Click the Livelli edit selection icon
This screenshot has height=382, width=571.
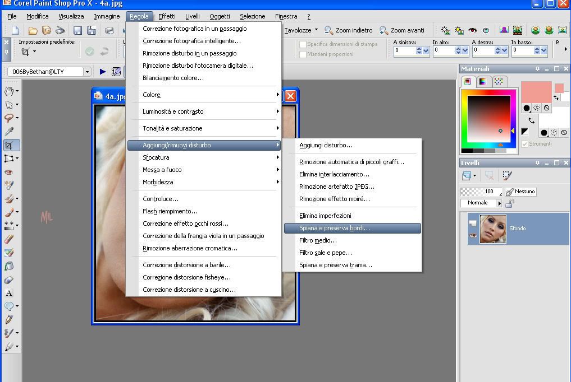coord(507,176)
